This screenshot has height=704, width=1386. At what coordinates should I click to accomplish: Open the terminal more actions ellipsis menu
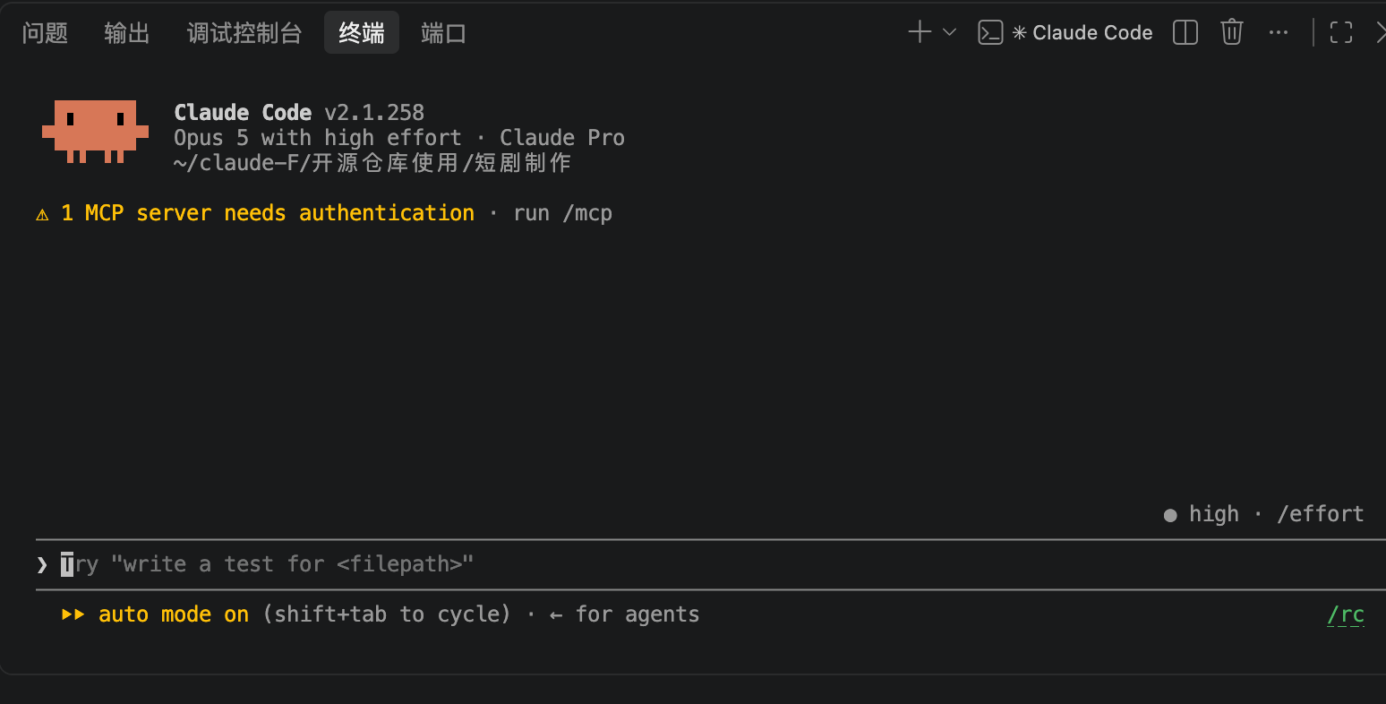coord(1279,32)
